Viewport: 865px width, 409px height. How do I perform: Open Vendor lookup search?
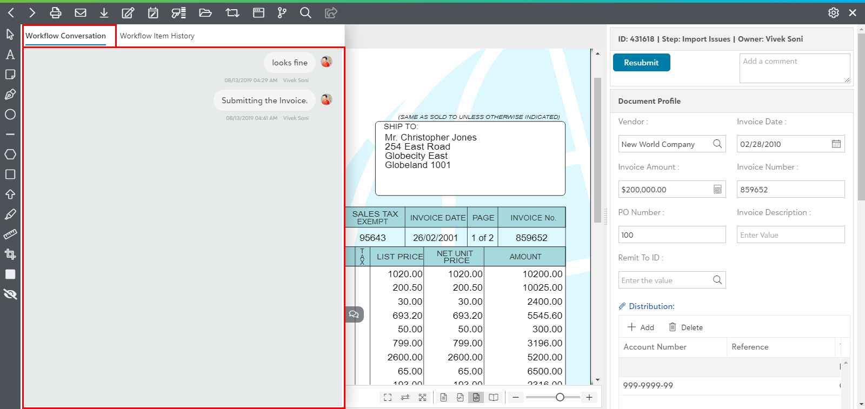717,144
